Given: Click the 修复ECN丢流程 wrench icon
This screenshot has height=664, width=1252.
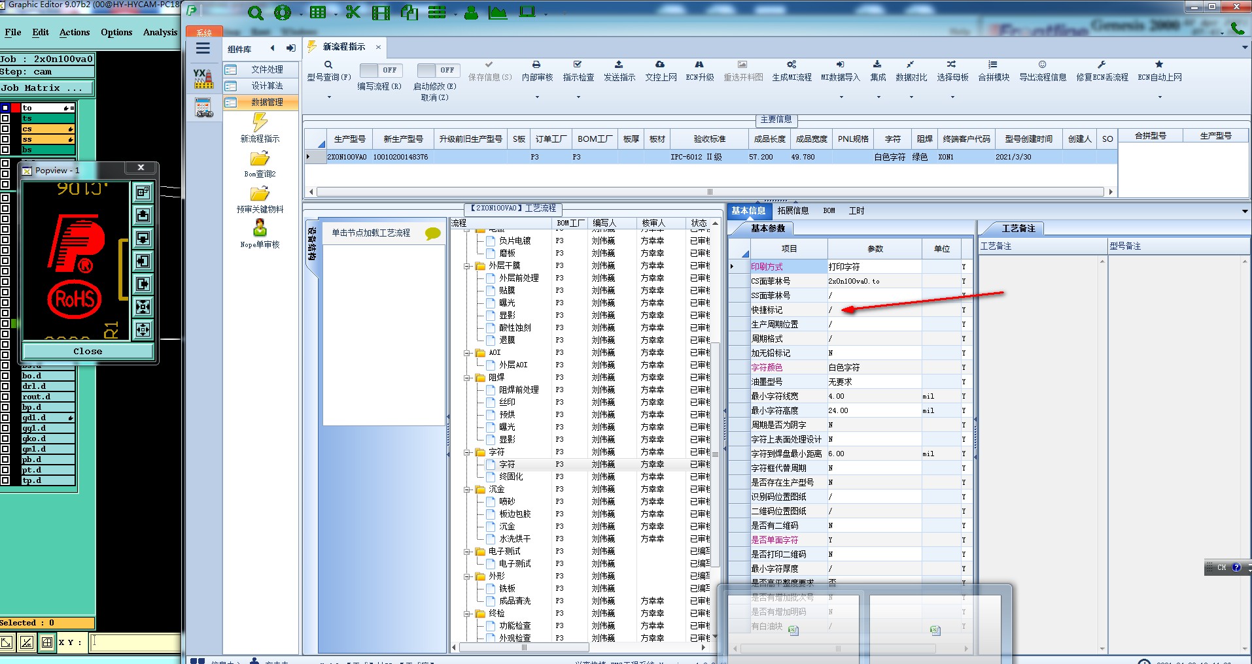Looking at the screenshot, I should tap(1102, 65).
